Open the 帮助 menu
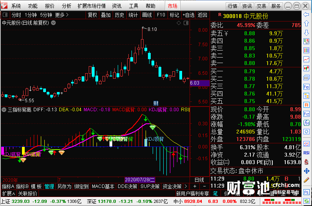The width and height of the screenshot is (312, 206). pyautogui.click(x=150, y=6)
